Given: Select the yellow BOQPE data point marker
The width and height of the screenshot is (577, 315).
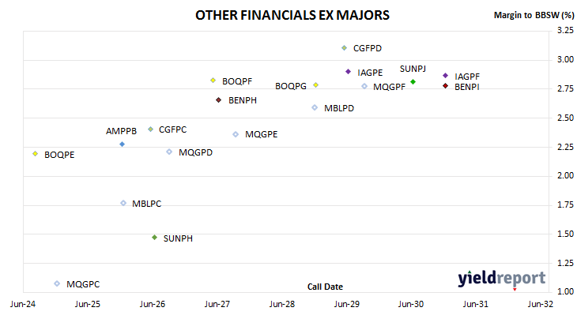Looking at the screenshot, I should [36, 154].
